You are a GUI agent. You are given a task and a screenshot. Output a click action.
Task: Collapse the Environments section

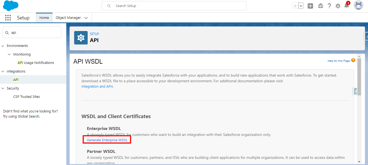point(3,46)
